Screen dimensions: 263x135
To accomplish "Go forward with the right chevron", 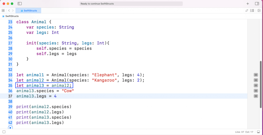I will (13, 11).
